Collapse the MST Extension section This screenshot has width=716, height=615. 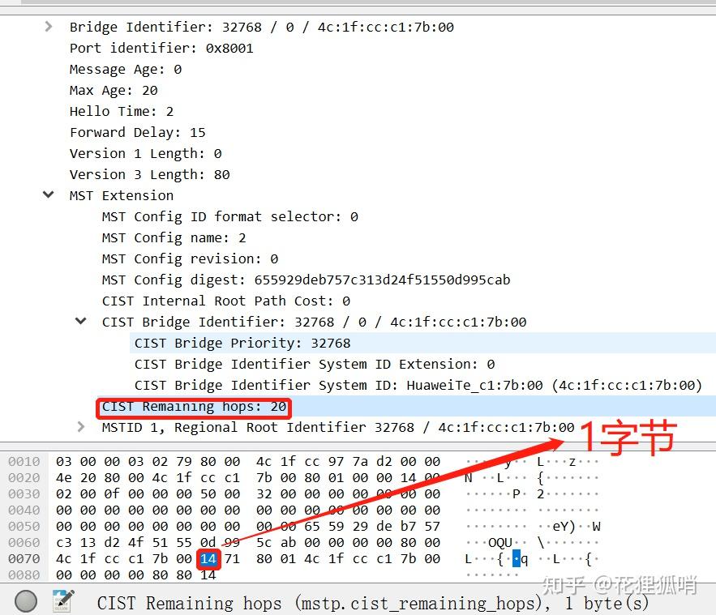coord(49,194)
